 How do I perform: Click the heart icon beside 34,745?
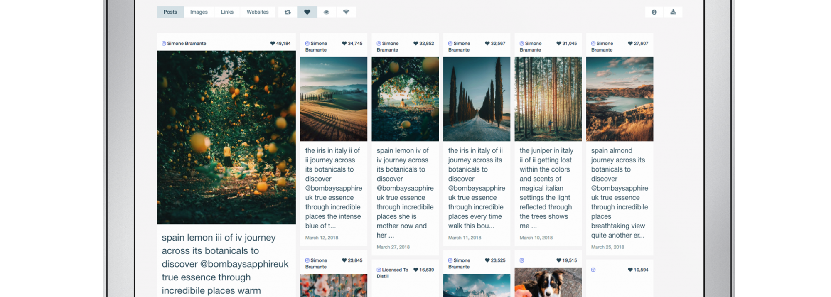[x=344, y=43]
